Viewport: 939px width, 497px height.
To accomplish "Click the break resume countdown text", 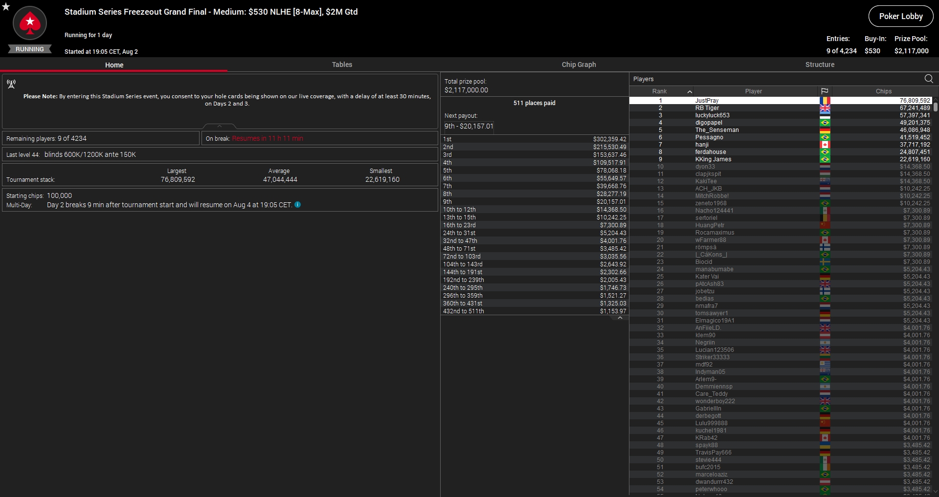I will [268, 138].
